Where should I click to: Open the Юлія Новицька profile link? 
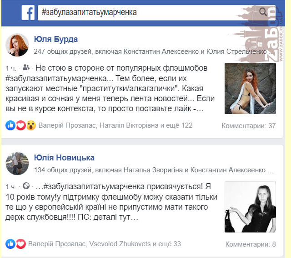[64, 158]
